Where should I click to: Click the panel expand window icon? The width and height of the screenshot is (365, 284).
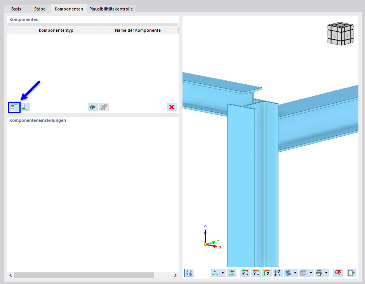[351, 273]
